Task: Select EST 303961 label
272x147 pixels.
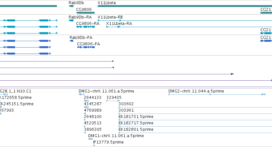Action: (126, 110)
